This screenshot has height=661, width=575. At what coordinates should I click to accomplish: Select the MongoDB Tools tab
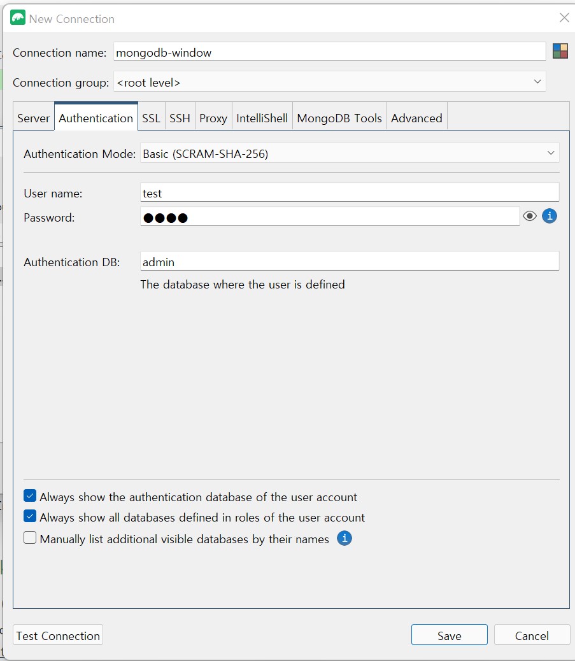pos(339,118)
